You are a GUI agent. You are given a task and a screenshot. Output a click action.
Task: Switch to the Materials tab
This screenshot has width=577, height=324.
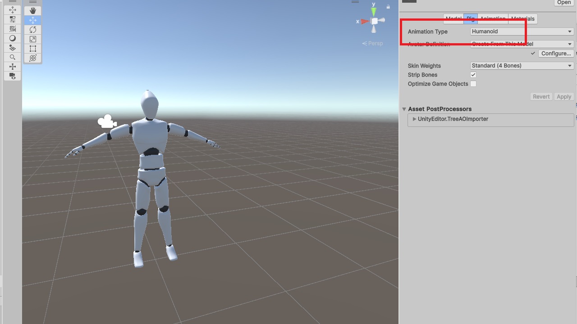click(522, 18)
